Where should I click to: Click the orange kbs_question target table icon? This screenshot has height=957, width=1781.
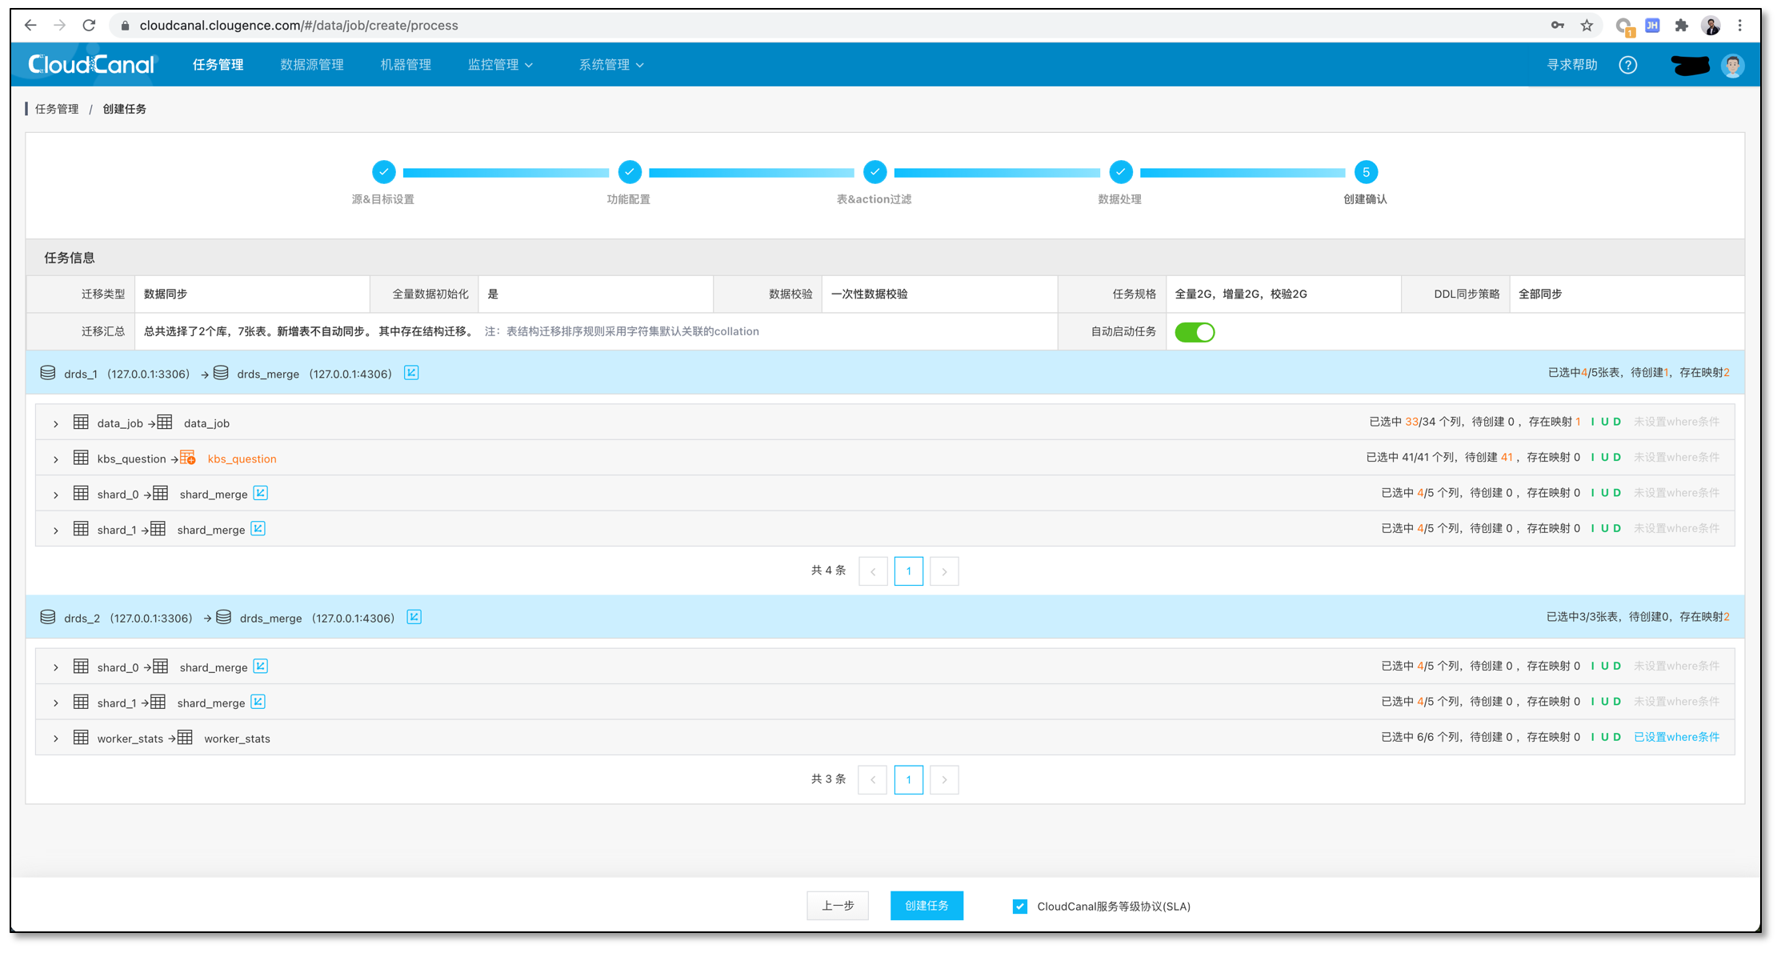187,458
